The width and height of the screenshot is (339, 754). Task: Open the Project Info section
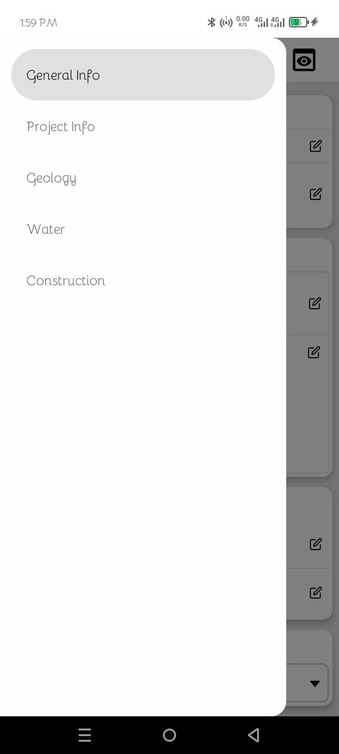pos(61,127)
